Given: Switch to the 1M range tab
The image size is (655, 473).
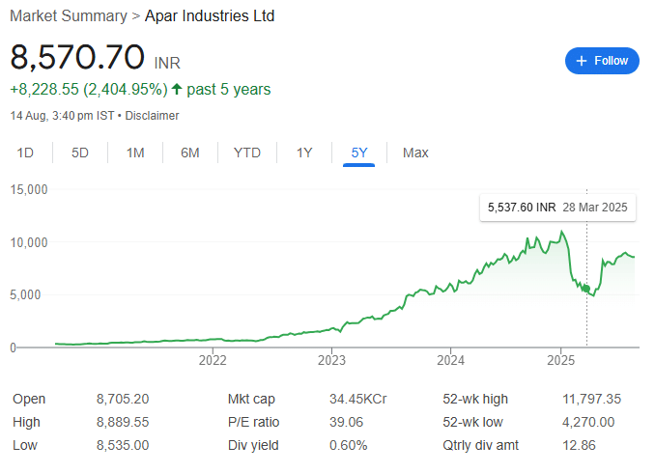Looking at the screenshot, I should coord(135,153).
